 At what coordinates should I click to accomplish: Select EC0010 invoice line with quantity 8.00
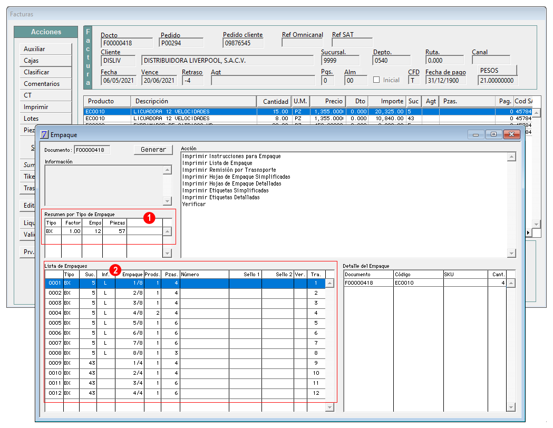307,119
